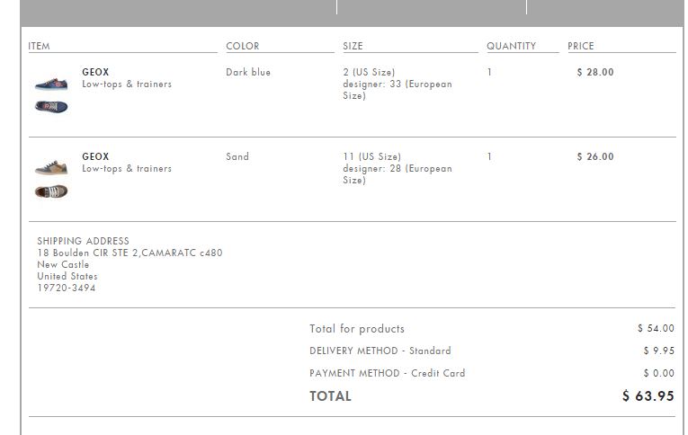
Task: Open the sand shoe side-view thumbnail
Action: [51, 168]
